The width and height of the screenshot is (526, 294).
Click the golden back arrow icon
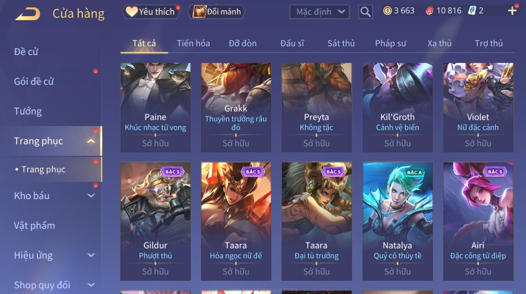click(28, 14)
